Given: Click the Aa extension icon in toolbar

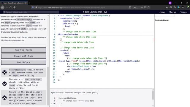Looking at the screenshot, I should point(183,7).
